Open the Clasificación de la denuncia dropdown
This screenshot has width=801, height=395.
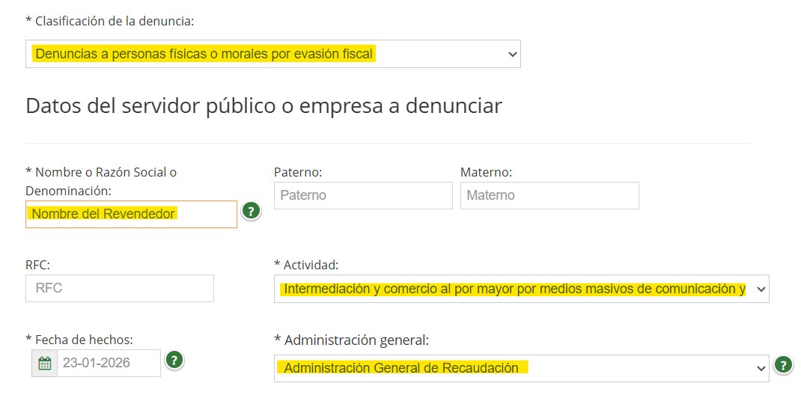pyautogui.click(x=272, y=54)
